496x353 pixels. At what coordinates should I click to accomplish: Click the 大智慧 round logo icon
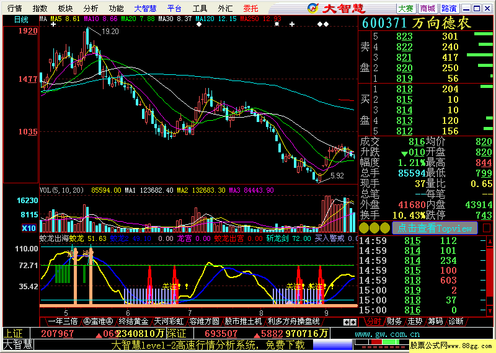[x=313, y=8]
